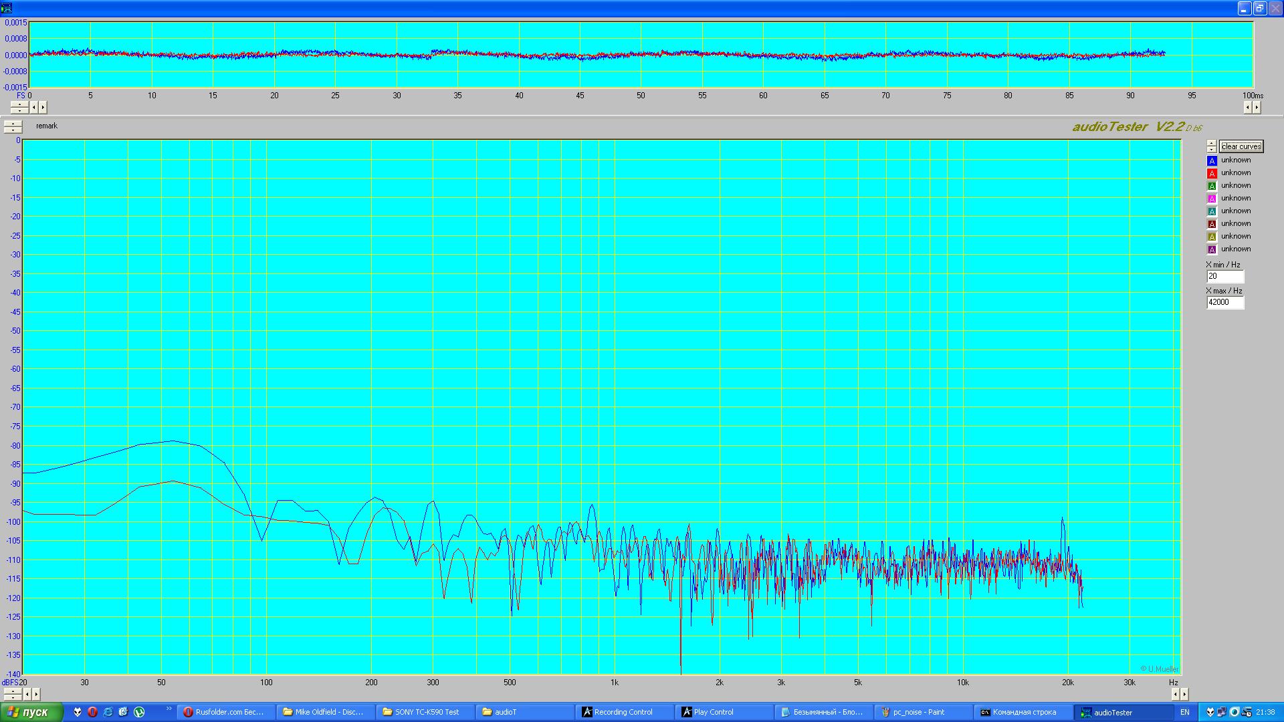Click the dark red curve A icon
The width and height of the screenshot is (1284, 722).
(1211, 224)
